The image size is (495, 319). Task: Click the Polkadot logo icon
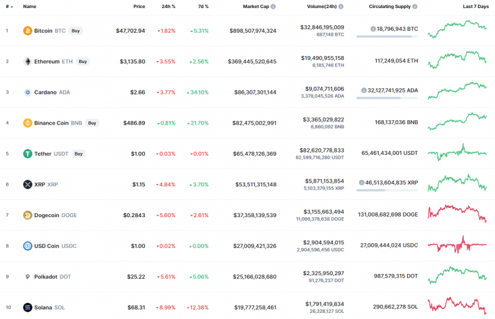(x=27, y=276)
